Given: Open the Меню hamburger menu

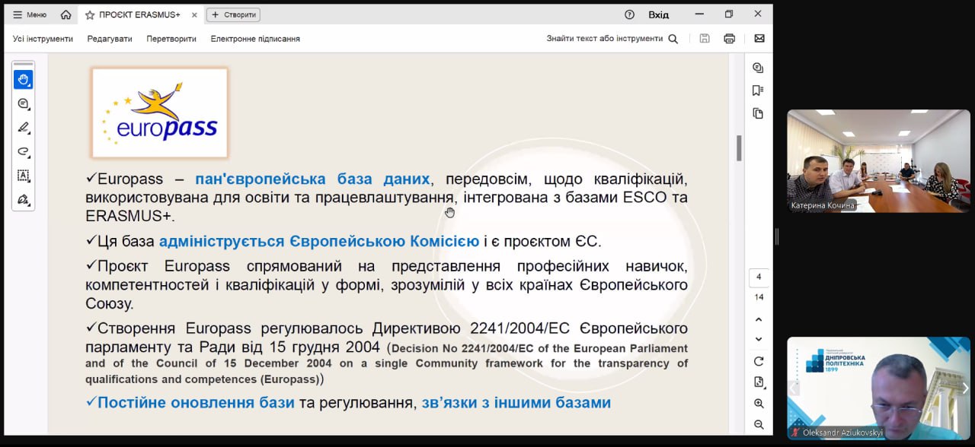Looking at the screenshot, I should (29, 14).
